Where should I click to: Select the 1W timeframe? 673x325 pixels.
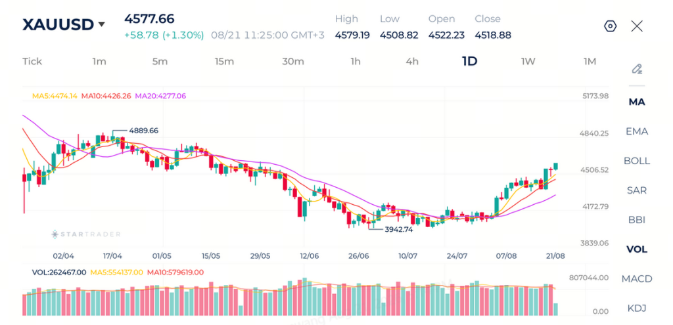pos(528,61)
